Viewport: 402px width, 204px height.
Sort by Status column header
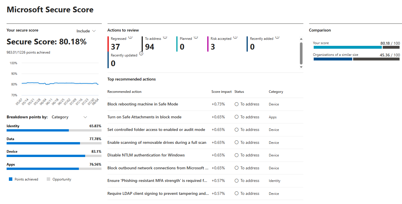click(x=239, y=92)
